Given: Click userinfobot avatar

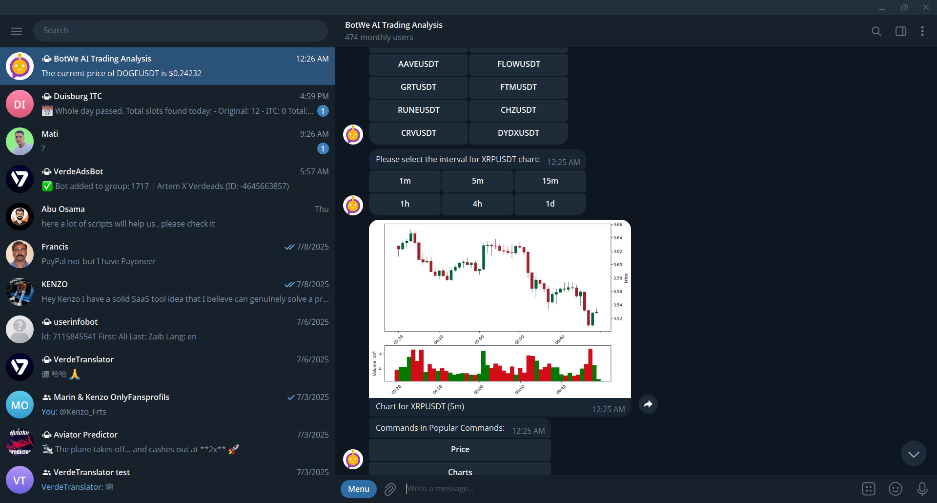Looking at the screenshot, I should pyautogui.click(x=20, y=330).
